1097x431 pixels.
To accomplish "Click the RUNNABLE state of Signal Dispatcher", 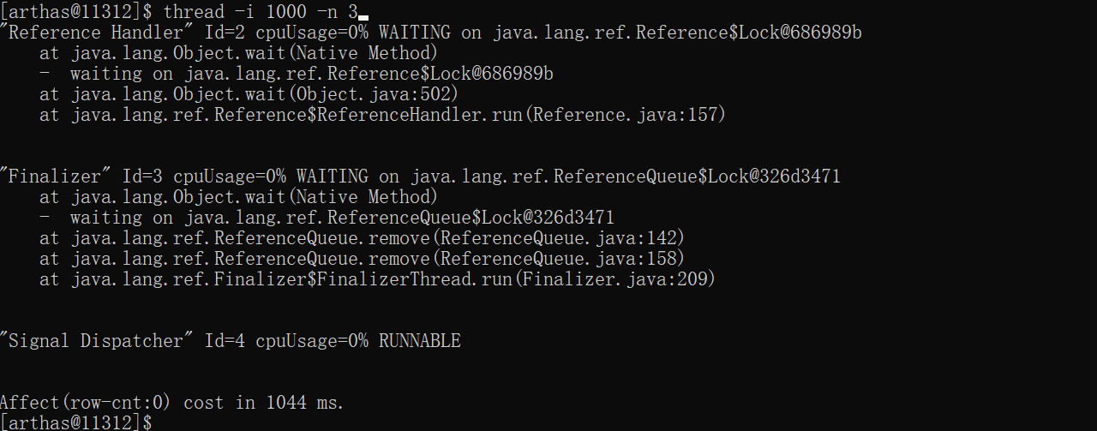I will pos(420,341).
